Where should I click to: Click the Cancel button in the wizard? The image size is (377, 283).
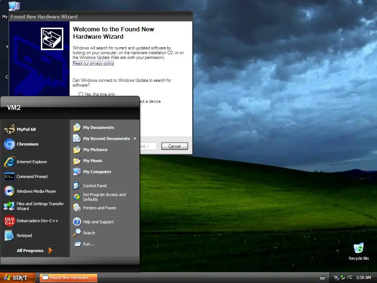(175, 146)
